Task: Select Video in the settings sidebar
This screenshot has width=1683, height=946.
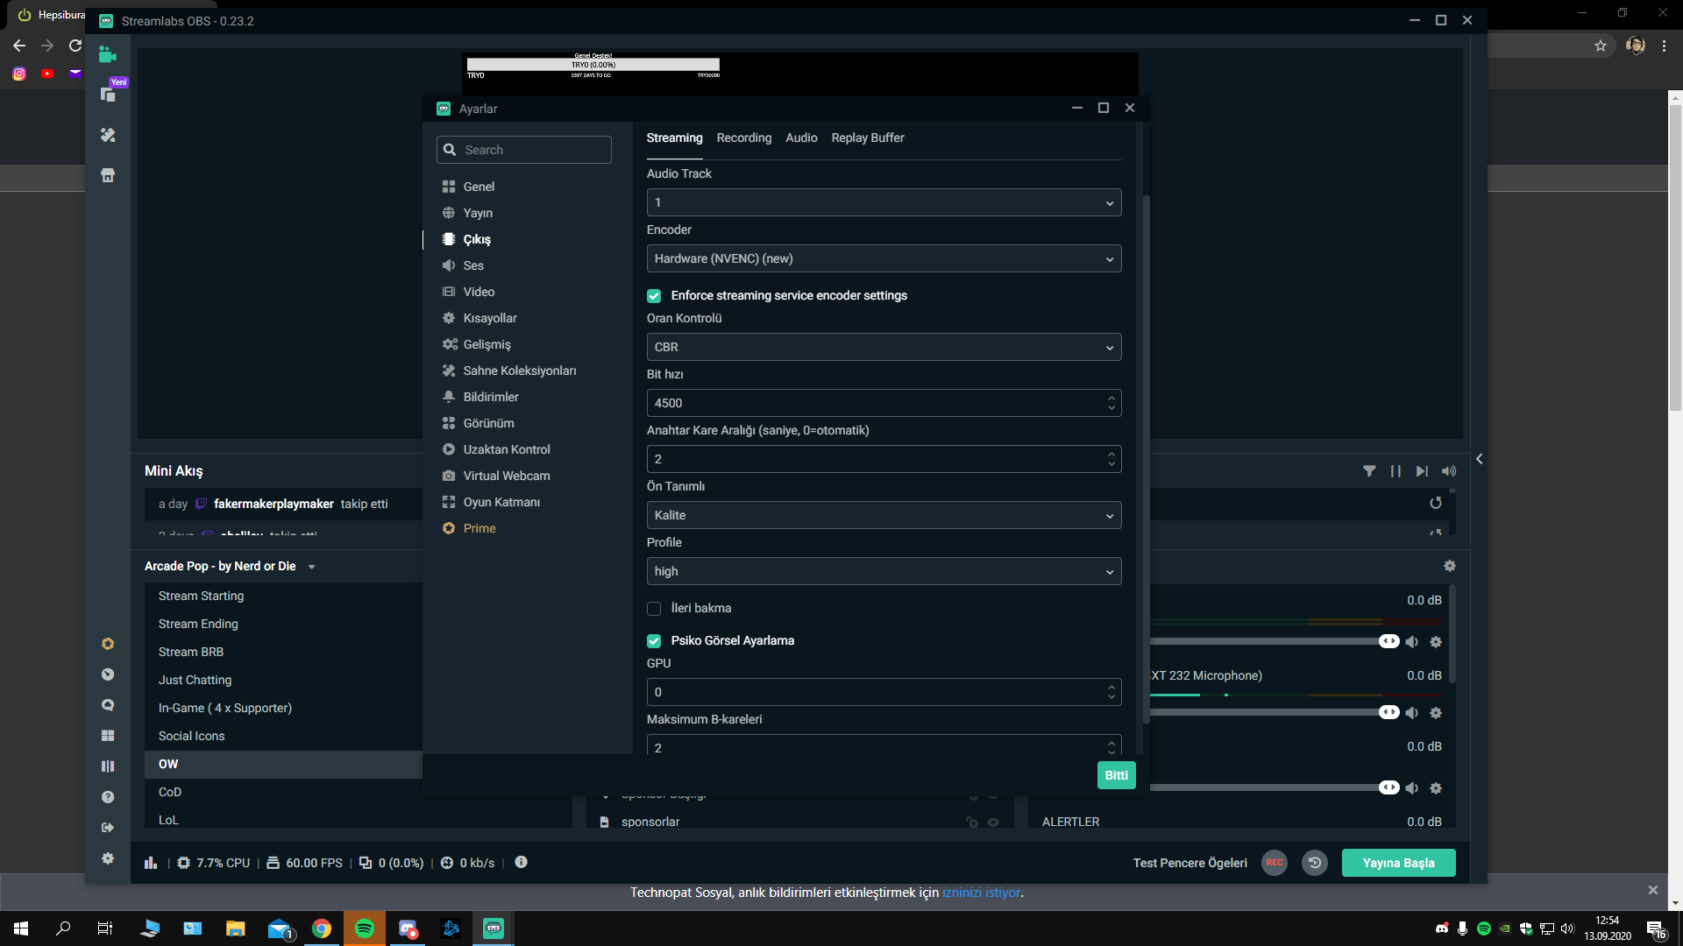Action: point(479,292)
